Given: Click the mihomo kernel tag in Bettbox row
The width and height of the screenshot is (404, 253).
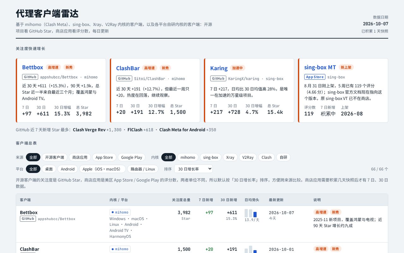Looking at the screenshot, I should (120, 212).
